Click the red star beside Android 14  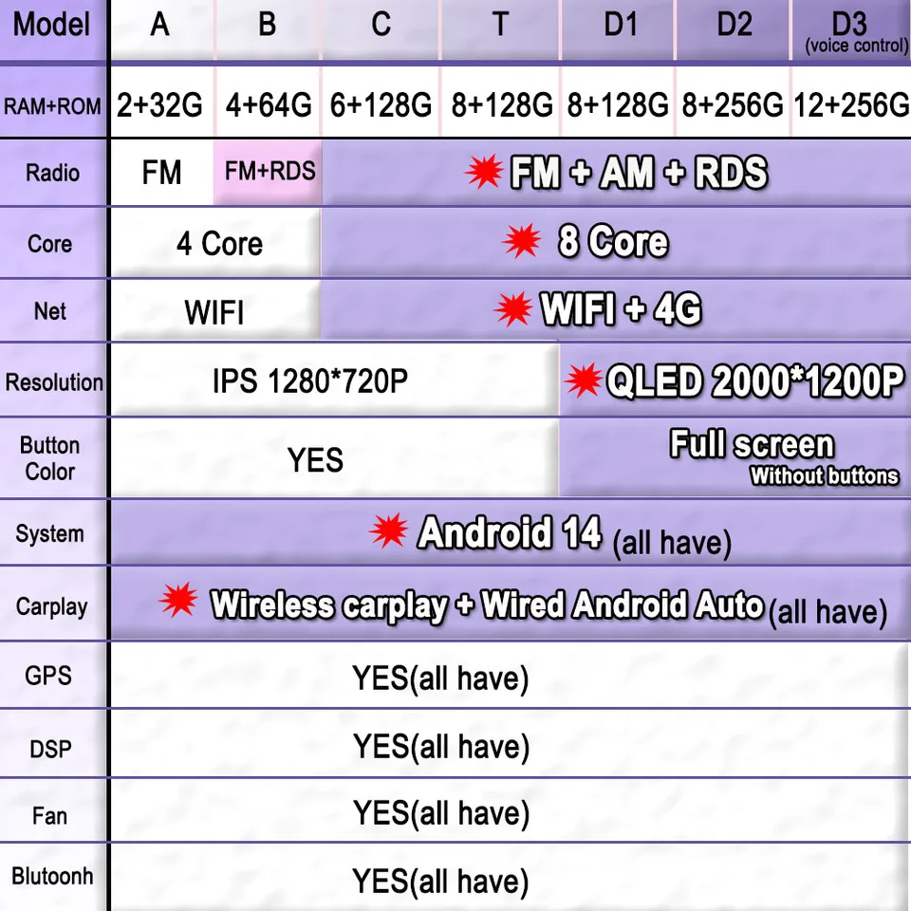coord(389,530)
